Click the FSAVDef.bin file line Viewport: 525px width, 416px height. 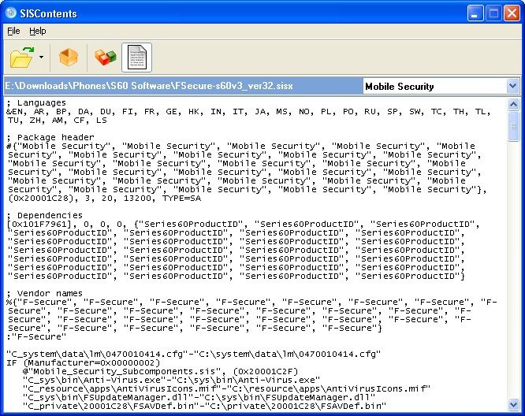(x=204, y=407)
